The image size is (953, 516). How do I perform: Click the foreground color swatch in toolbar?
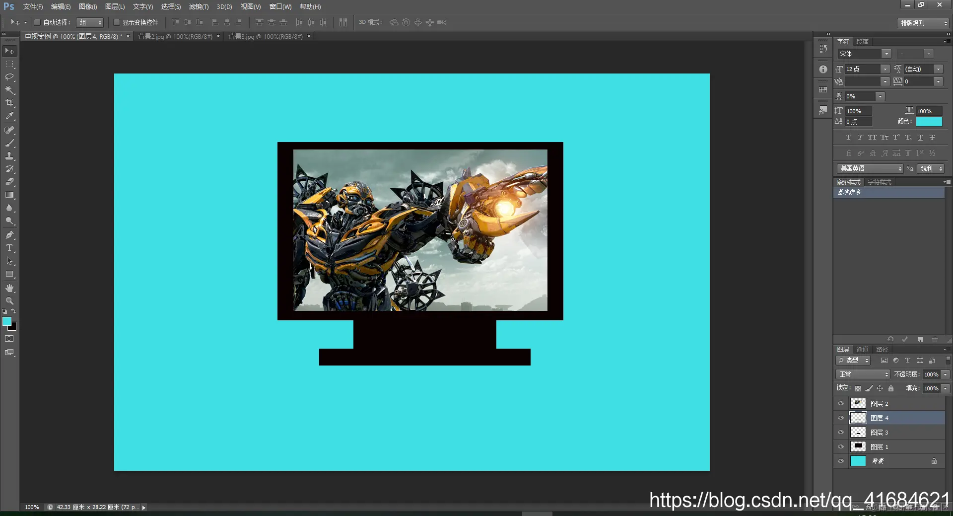tap(6, 321)
